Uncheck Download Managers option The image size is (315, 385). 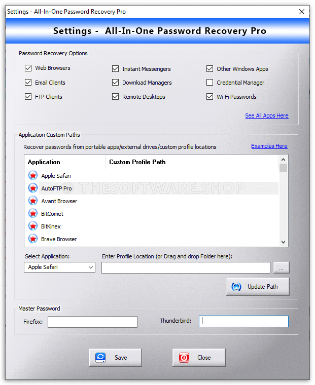tap(115, 82)
